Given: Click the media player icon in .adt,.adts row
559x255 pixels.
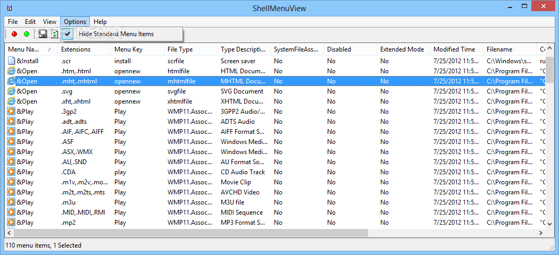Looking at the screenshot, I should [x=11, y=122].
